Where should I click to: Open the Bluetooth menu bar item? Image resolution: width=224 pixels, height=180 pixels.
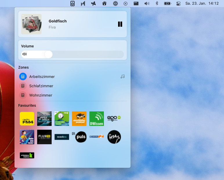click(157, 3)
